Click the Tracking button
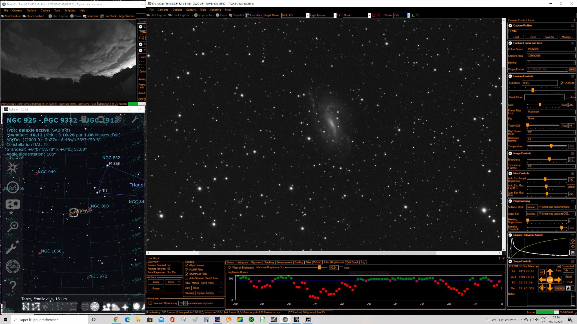This screenshot has height=324, width=577. [x=560, y=288]
